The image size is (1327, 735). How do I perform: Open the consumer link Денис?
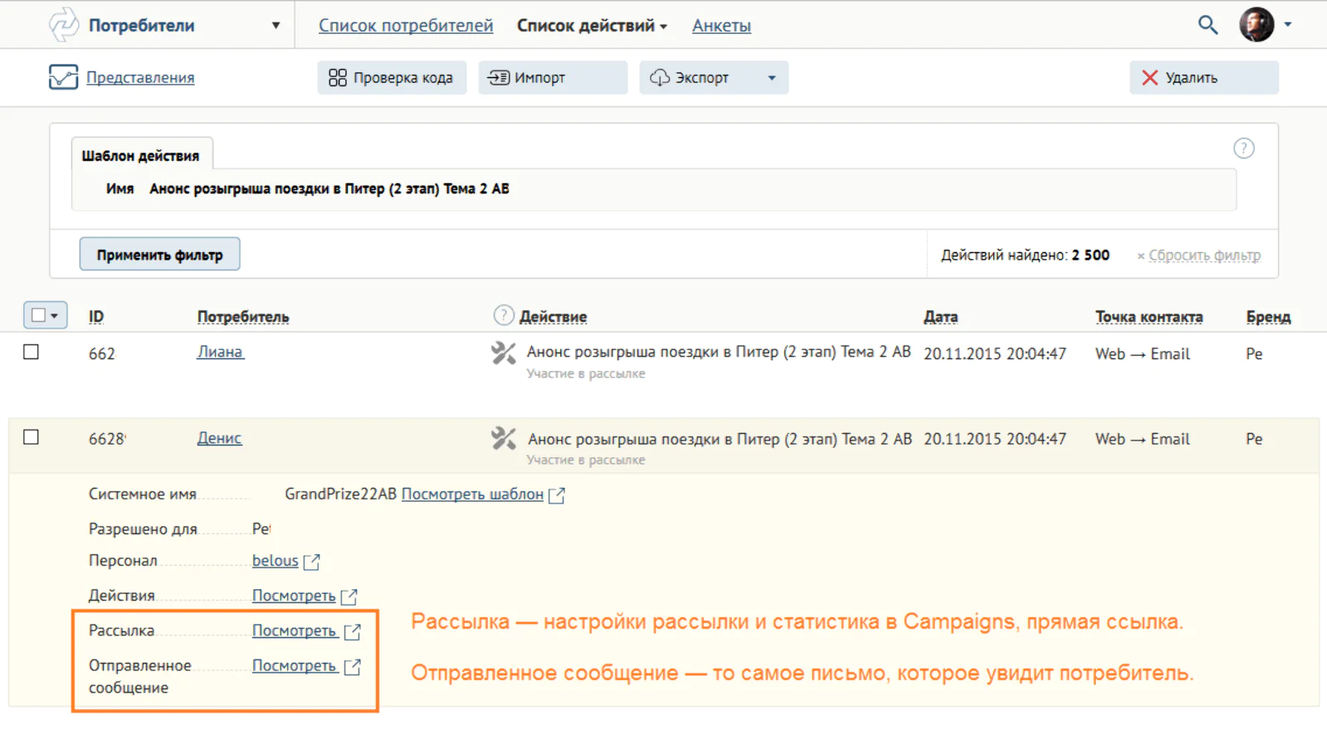(219, 438)
